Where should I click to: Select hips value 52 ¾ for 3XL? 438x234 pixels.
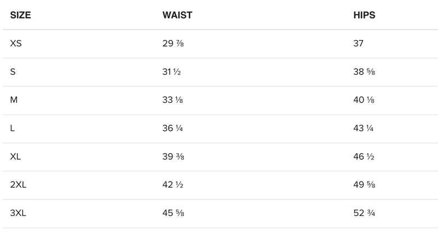point(364,214)
